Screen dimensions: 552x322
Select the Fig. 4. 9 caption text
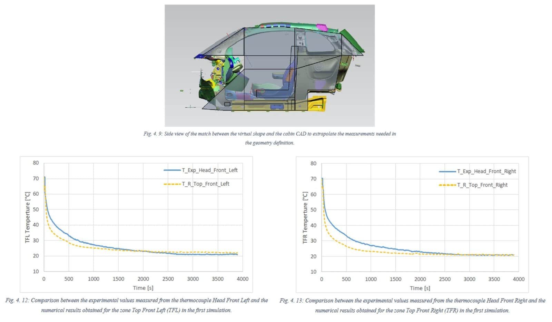(x=269, y=138)
